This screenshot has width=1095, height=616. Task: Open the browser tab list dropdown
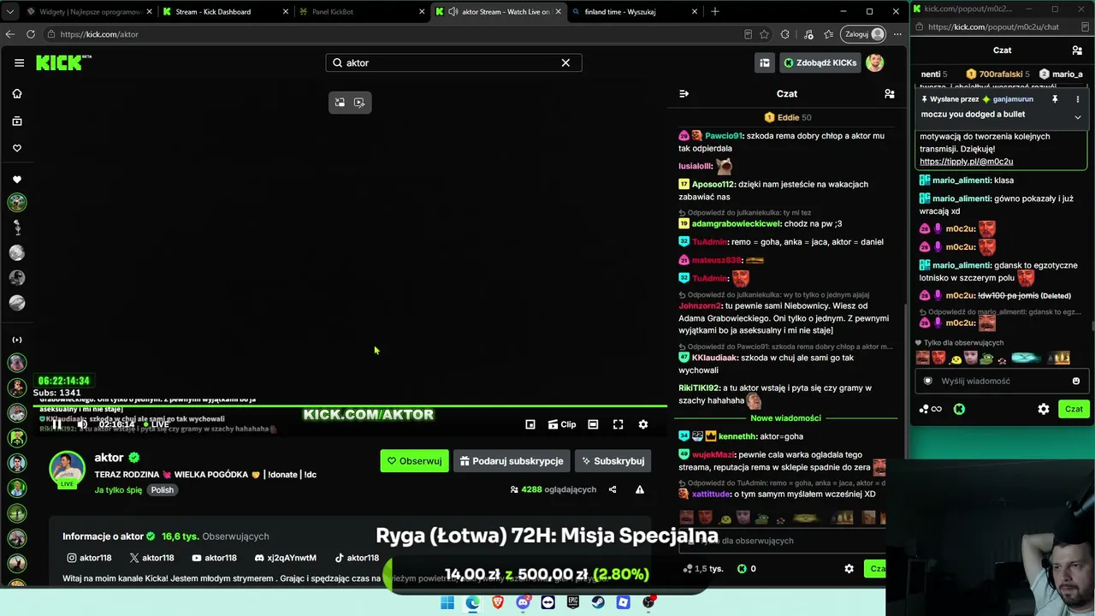click(9, 12)
